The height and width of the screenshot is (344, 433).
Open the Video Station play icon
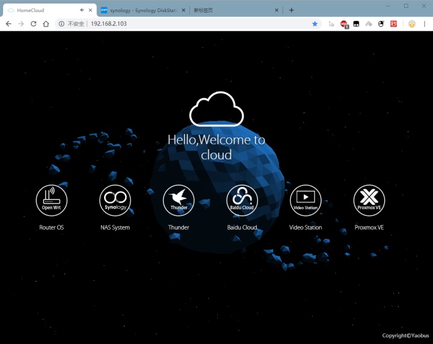point(306,200)
